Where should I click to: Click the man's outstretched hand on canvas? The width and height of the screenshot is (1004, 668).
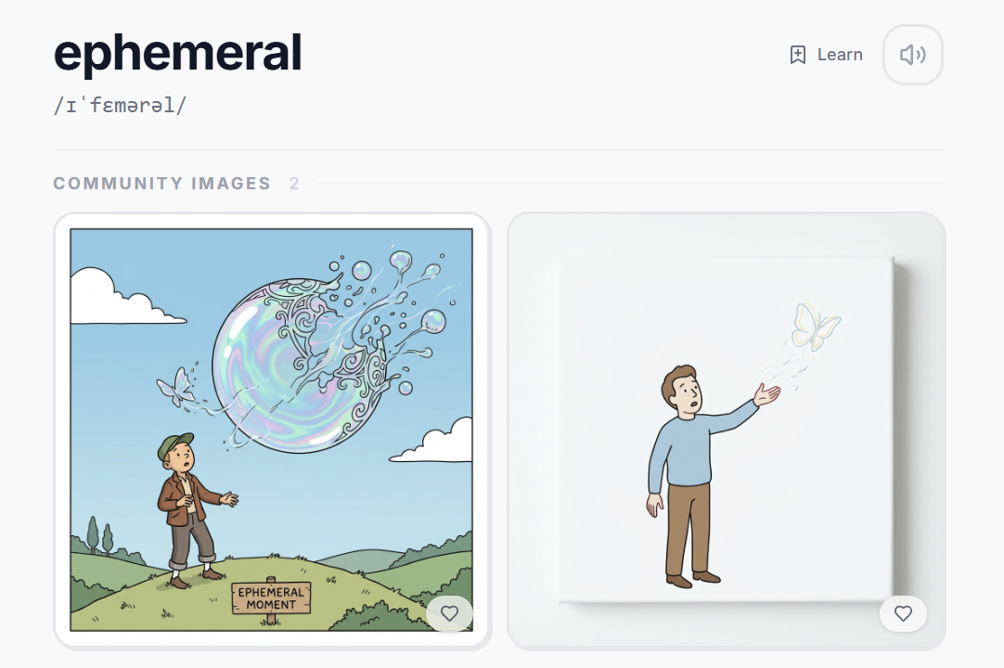coord(766,394)
